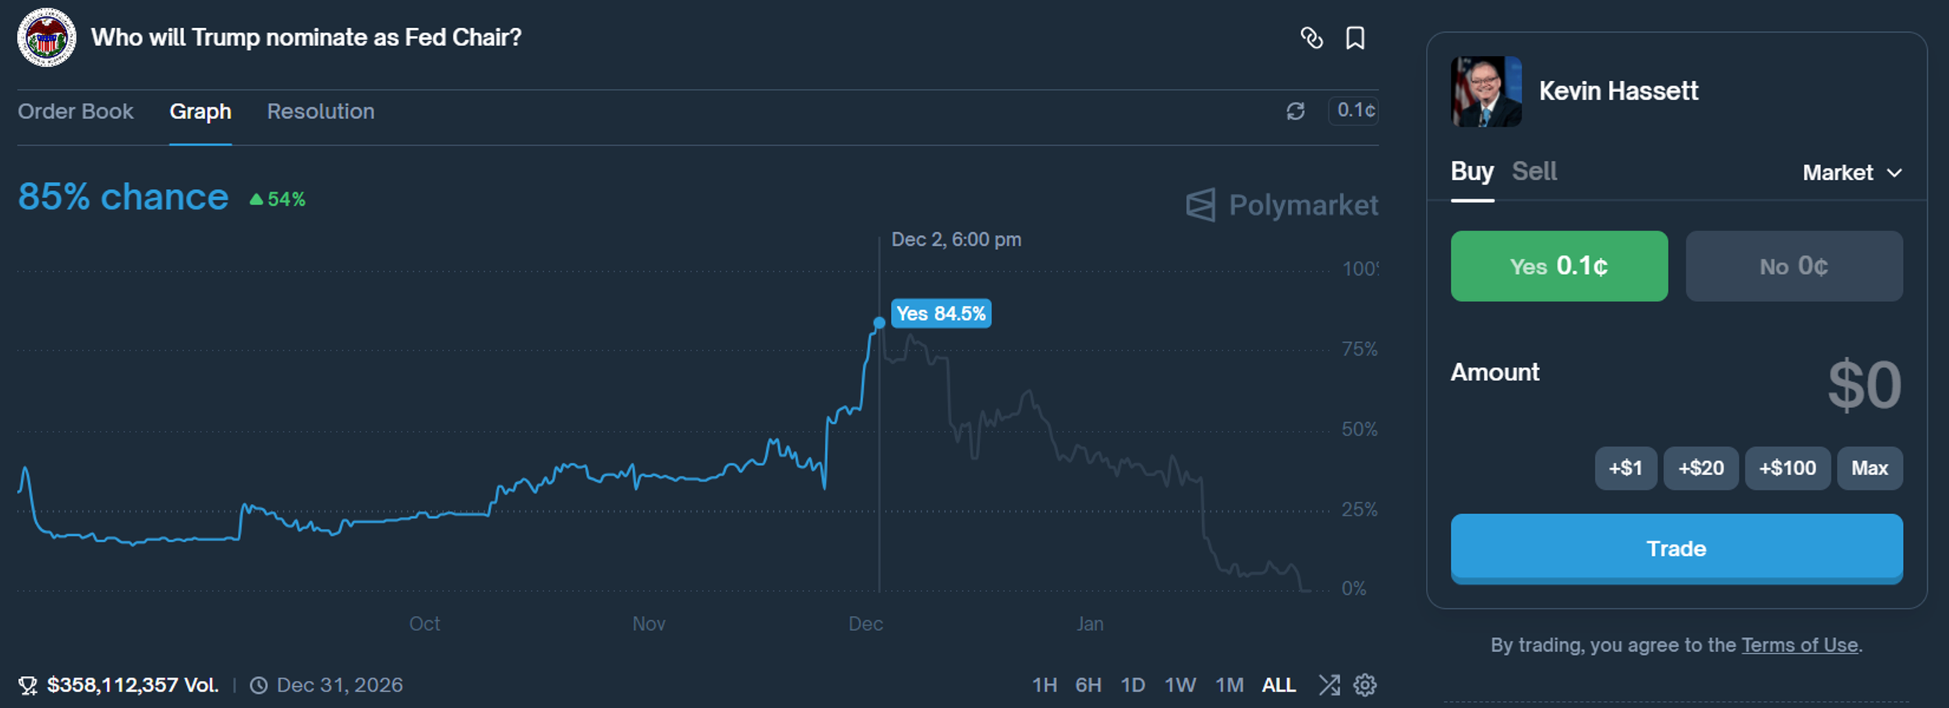Open the Resolution tab
The width and height of the screenshot is (1949, 708).
point(320,111)
